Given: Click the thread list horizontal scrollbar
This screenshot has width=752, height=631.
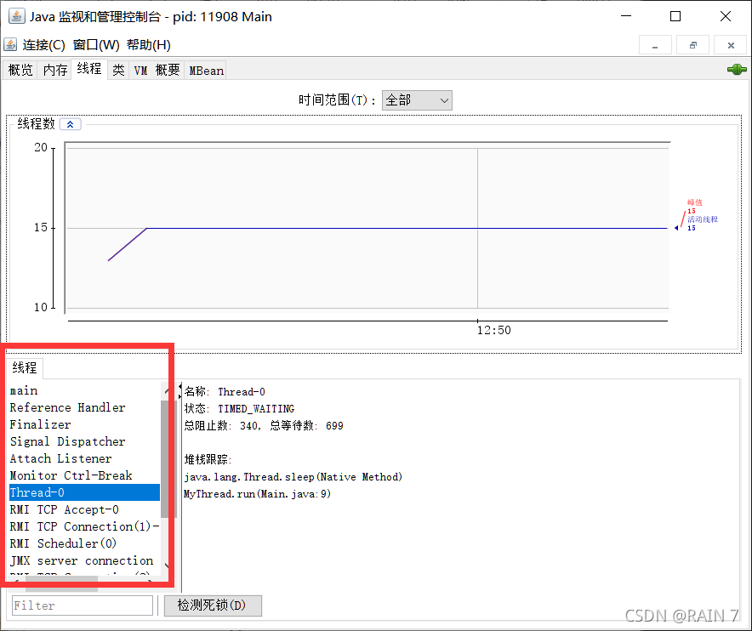Looking at the screenshot, I should [x=61, y=583].
